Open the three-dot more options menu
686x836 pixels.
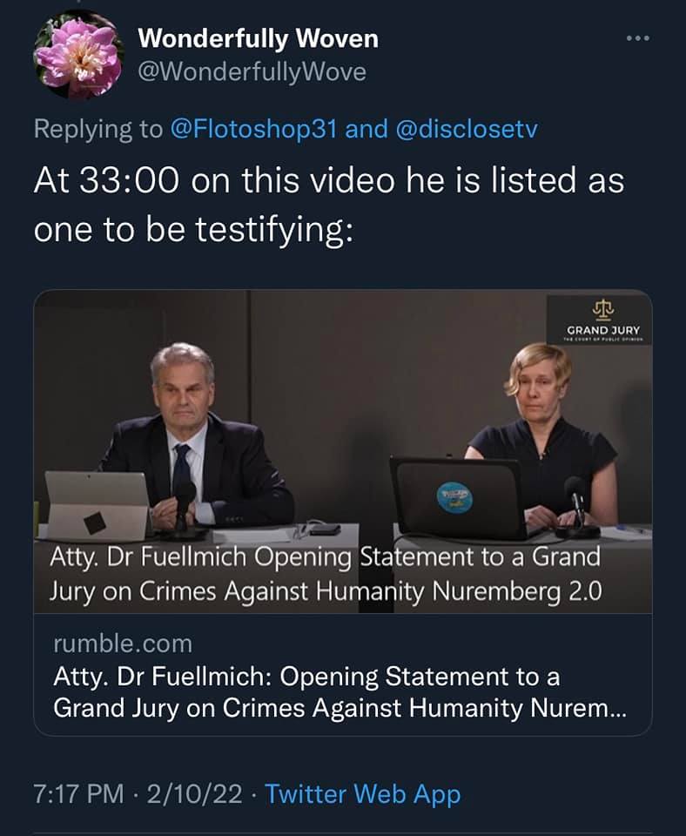coord(638,39)
